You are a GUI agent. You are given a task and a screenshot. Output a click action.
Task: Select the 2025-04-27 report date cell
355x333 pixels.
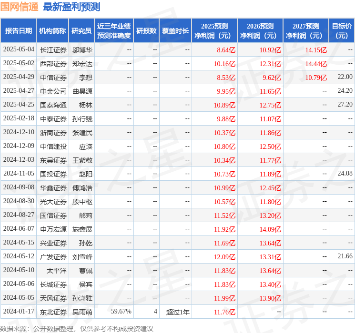[x=19, y=91]
